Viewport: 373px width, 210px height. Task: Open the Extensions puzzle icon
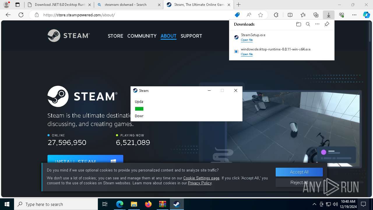tap(276, 15)
